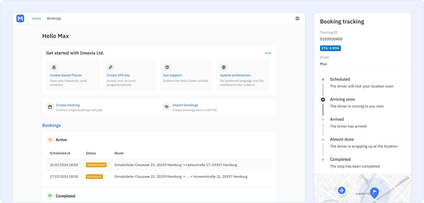Click the Route column header

pos(119,153)
